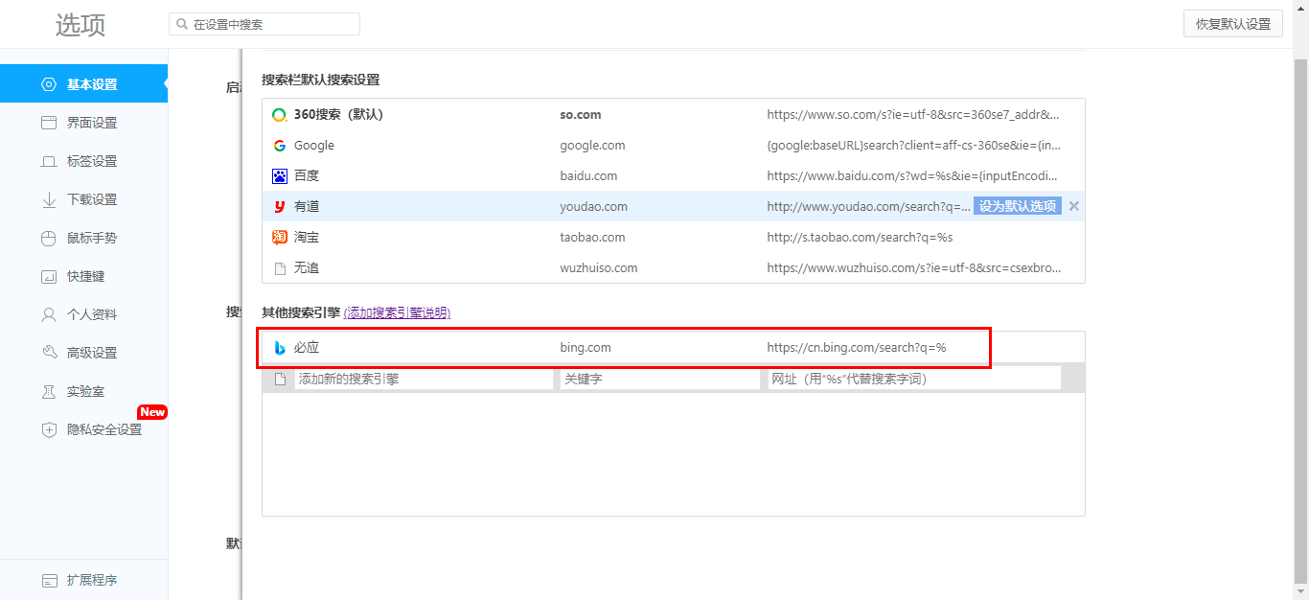Click the https://www.so.com URL
This screenshot has width=1309, height=600.
click(x=913, y=115)
